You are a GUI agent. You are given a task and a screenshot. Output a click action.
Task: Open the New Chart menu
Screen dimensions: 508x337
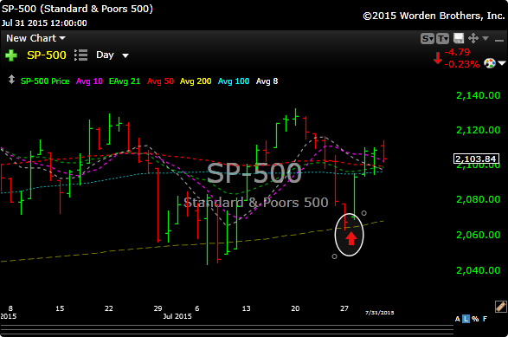[35, 38]
